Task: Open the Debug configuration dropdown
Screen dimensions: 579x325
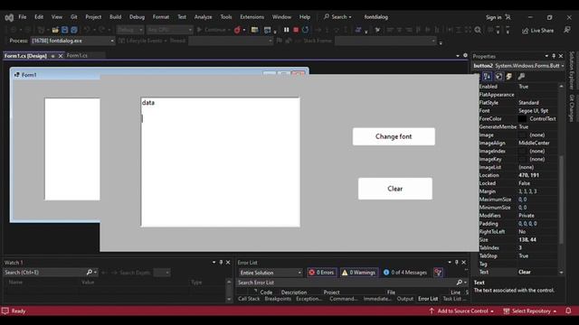Action: coord(130,30)
